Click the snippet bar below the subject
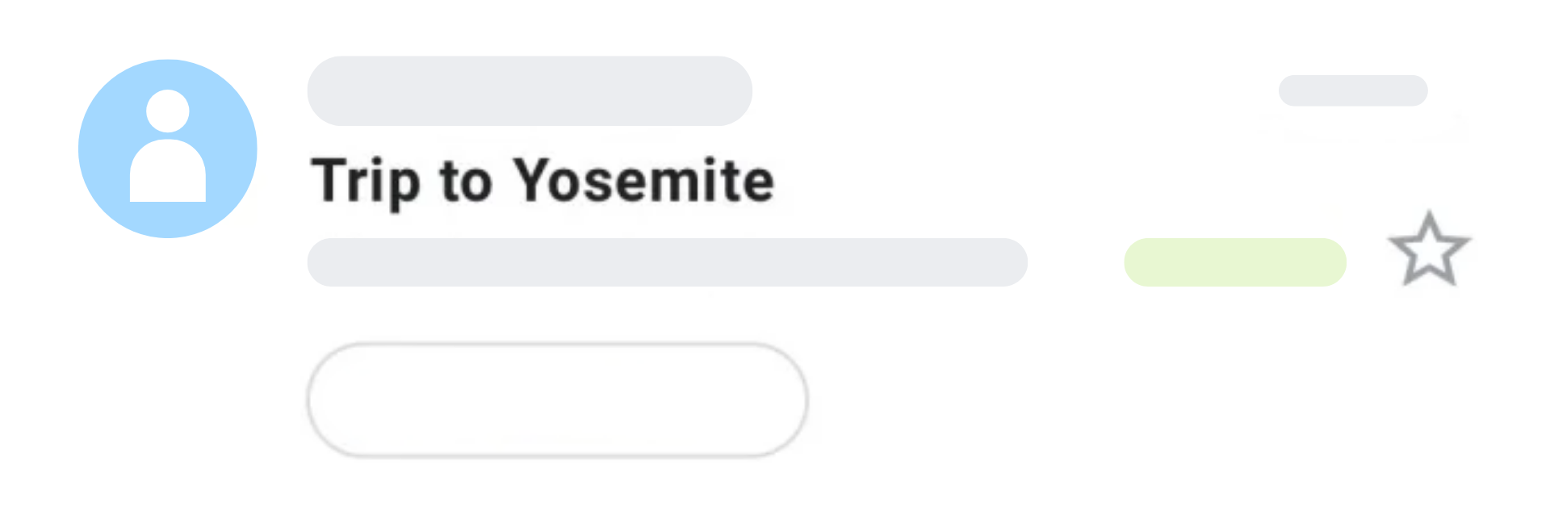Viewport: 1550px width, 511px height. click(x=667, y=262)
